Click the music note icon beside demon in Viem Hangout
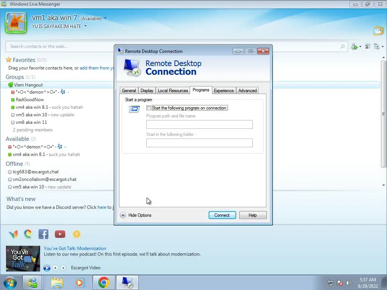Viewport: 387px width, 290px height. point(63,92)
